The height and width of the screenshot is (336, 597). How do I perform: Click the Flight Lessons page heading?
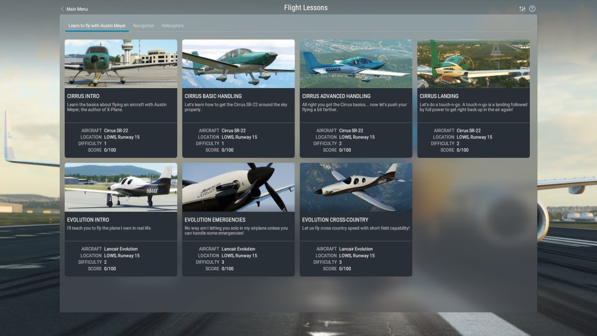click(x=306, y=7)
